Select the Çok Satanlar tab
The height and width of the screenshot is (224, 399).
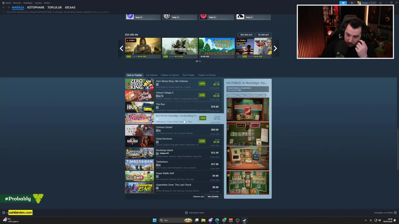click(x=152, y=75)
